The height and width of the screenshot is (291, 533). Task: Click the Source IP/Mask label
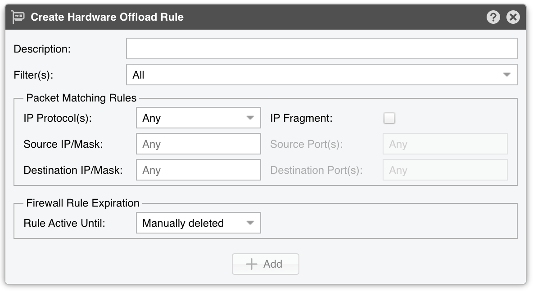(63, 144)
